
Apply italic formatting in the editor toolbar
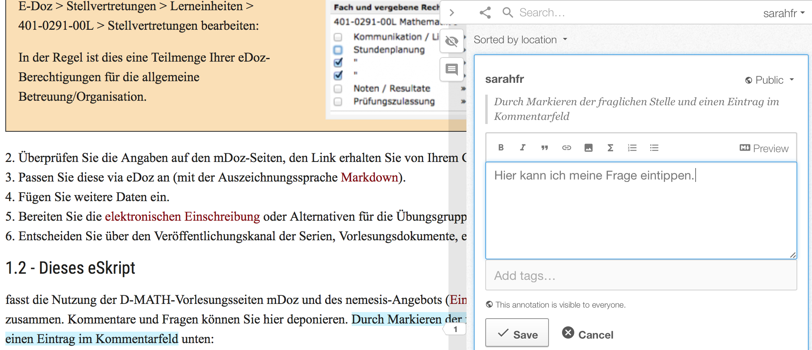click(x=522, y=148)
